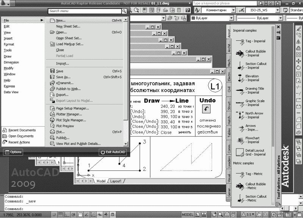This screenshot has height=218, width=303.
Task: Select the Rotate tool
Action: (298, 68)
